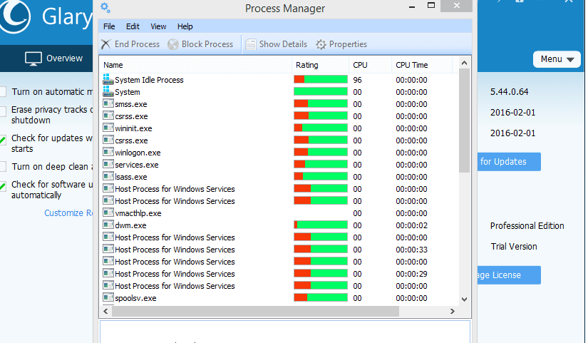Click the Manage License button

pos(509,275)
